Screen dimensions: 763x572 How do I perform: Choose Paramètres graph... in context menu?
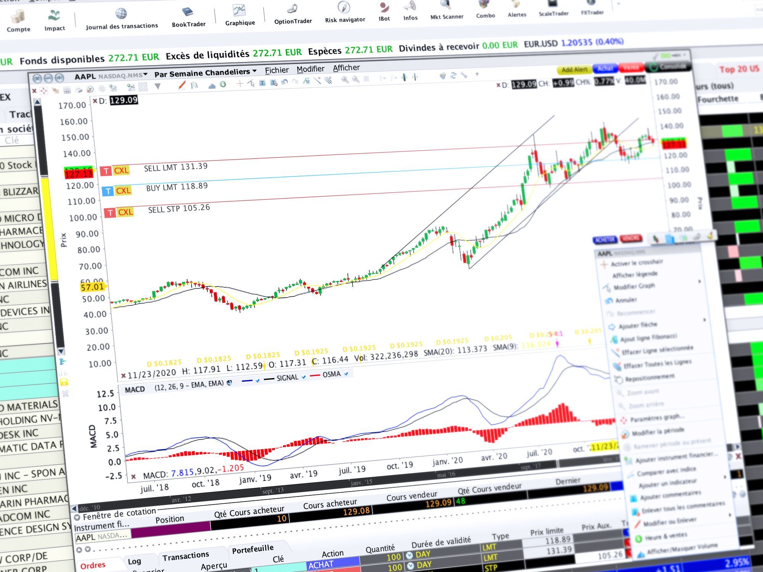click(657, 418)
